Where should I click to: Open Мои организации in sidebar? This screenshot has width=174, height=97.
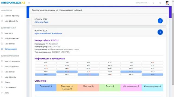[x=12, y=61]
